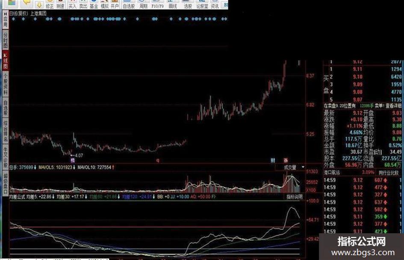Open the 个股资料 sidebar tab
404x260 pixels.
[x=5, y=85]
